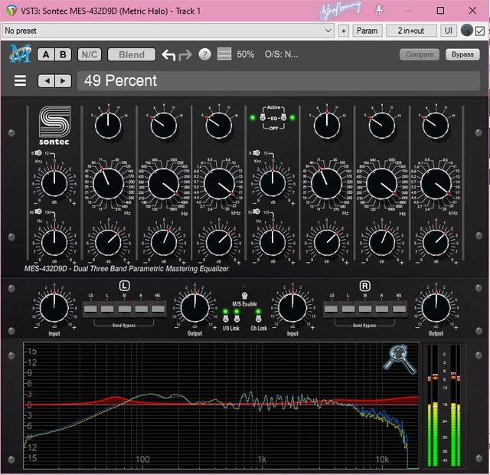Click the N/C button
Screen dimensions: 490x475
click(x=90, y=54)
